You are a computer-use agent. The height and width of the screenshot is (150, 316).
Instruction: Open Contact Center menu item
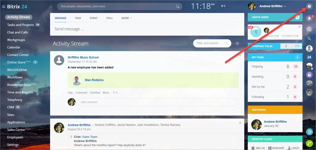coord(18,55)
